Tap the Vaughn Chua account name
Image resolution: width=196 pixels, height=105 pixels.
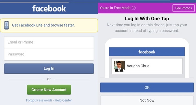(138, 66)
